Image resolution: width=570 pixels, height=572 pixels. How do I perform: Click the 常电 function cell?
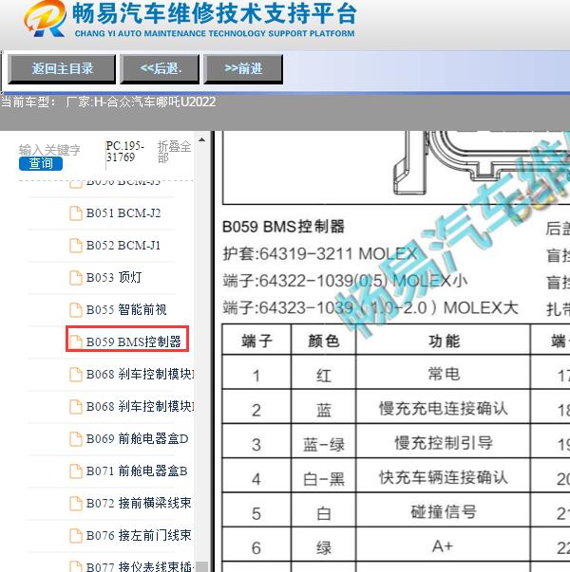tap(444, 374)
